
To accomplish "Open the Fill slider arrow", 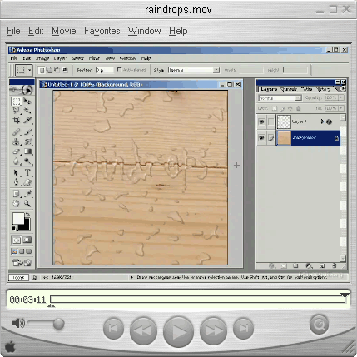I will [341, 108].
